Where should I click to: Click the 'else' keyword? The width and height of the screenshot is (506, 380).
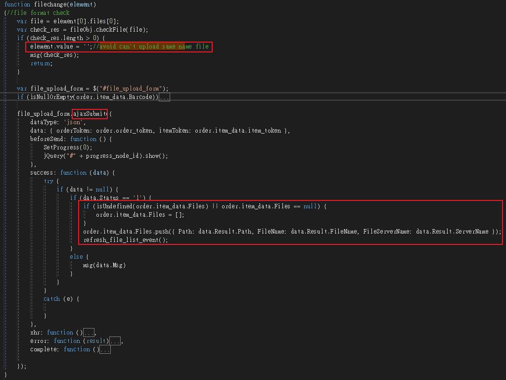point(76,256)
